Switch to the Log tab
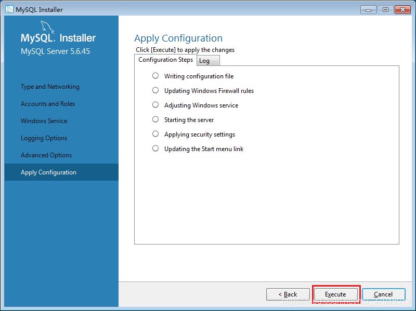This screenshot has width=416, height=311. click(204, 61)
